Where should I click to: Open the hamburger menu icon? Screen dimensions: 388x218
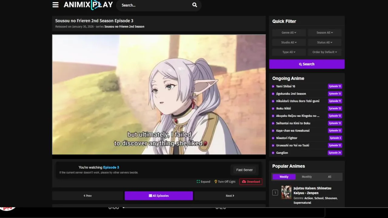coord(55,5)
